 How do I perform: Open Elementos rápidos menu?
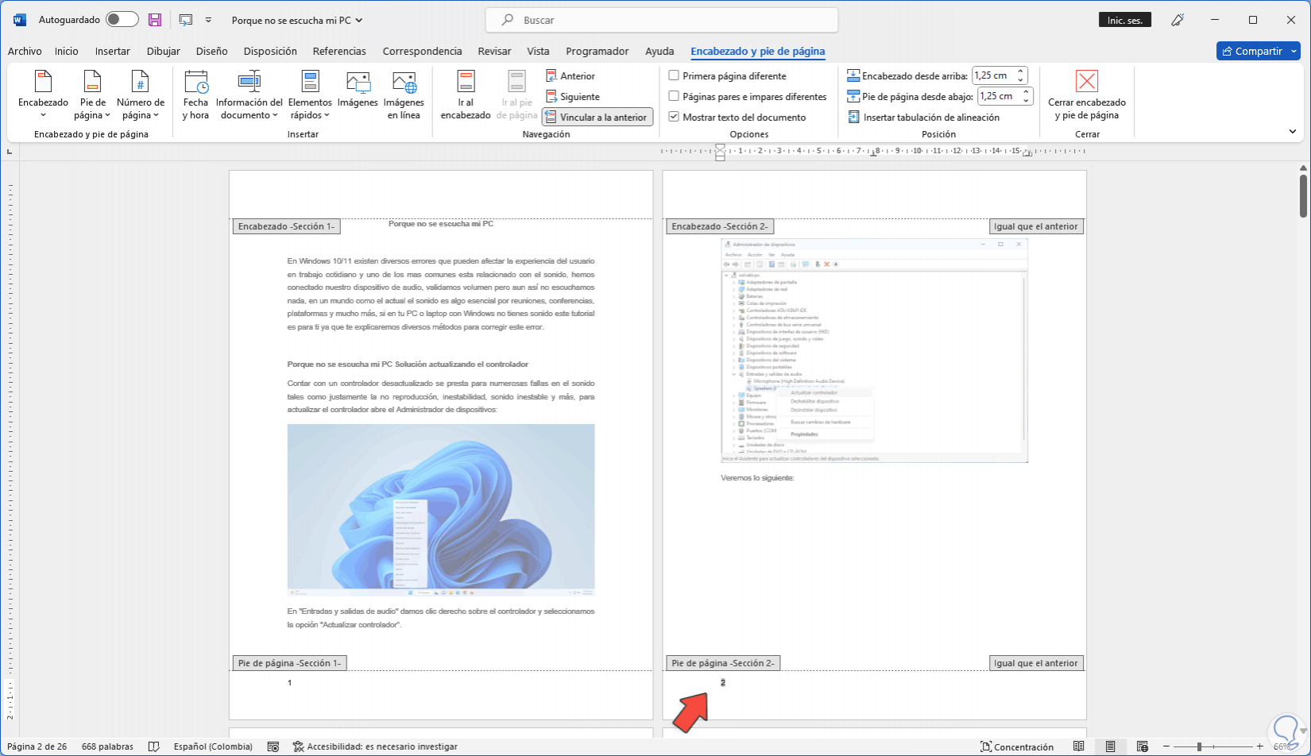tap(310, 94)
